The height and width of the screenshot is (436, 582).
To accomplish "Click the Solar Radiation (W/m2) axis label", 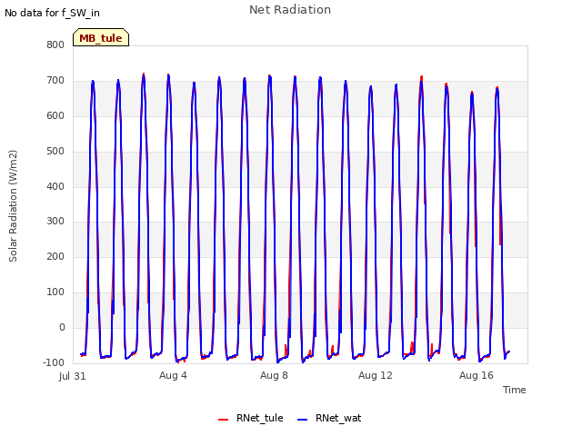I will (13, 206).
